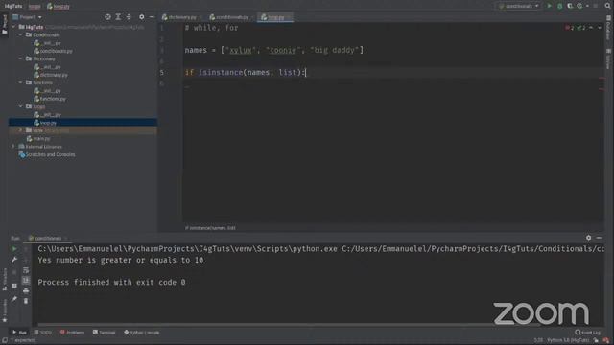Toggle scroll to end in Run console
This screenshot has width=614, height=345.
coord(26,281)
